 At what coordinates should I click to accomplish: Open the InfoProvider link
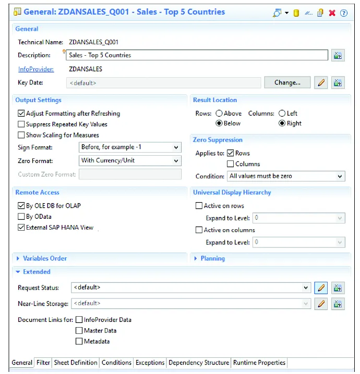tap(36, 69)
